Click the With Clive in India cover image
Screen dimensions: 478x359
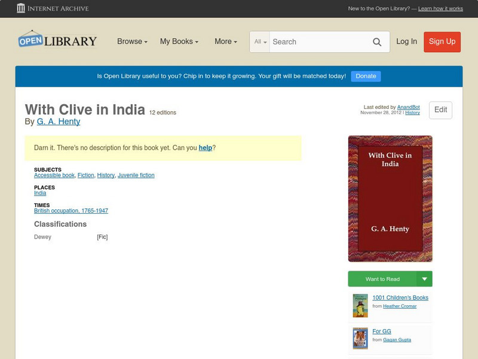coord(390,197)
